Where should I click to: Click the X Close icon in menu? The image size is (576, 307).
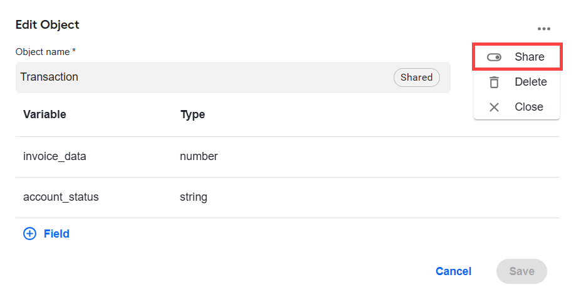point(494,107)
